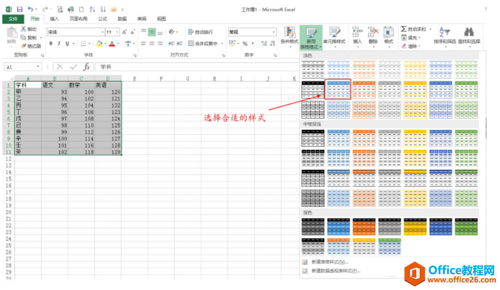Image resolution: width=500 pixels, height=290 pixels.
Task: Click the Copy (复制) icon
Action: point(23,38)
